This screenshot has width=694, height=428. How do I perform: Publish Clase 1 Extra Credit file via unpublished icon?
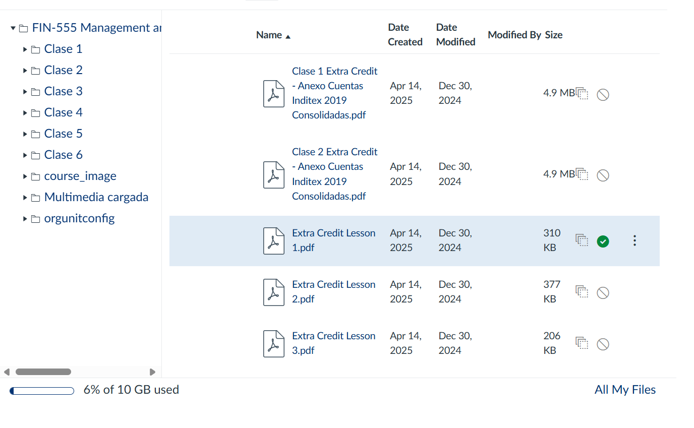pyautogui.click(x=603, y=95)
